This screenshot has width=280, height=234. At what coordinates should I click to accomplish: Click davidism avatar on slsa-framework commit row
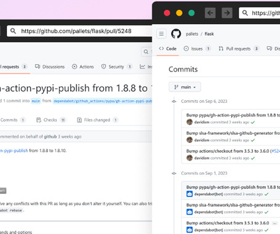190,140
